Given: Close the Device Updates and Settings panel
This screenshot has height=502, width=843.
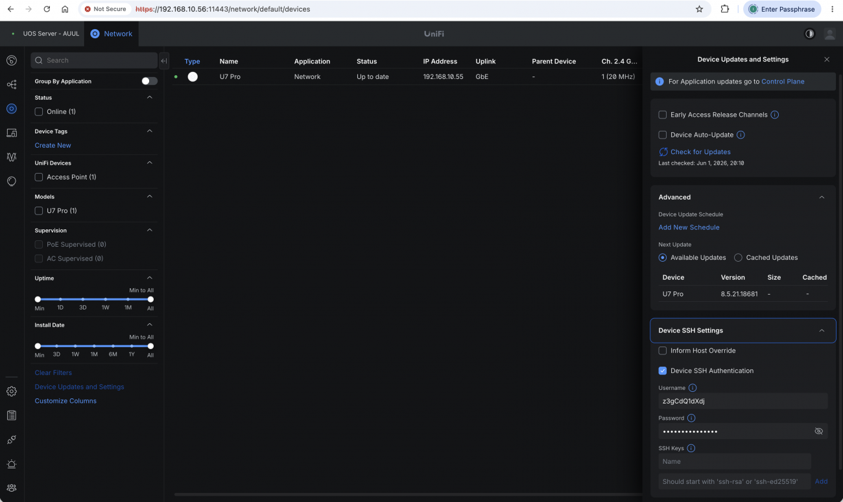Looking at the screenshot, I should 827,60.
